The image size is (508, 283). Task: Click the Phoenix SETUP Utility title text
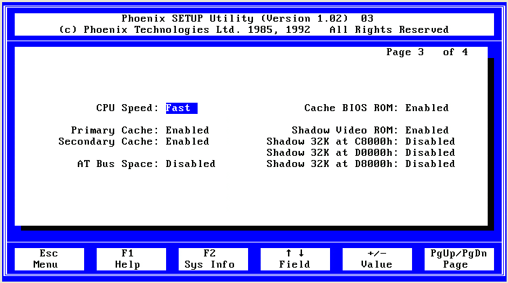247,18
